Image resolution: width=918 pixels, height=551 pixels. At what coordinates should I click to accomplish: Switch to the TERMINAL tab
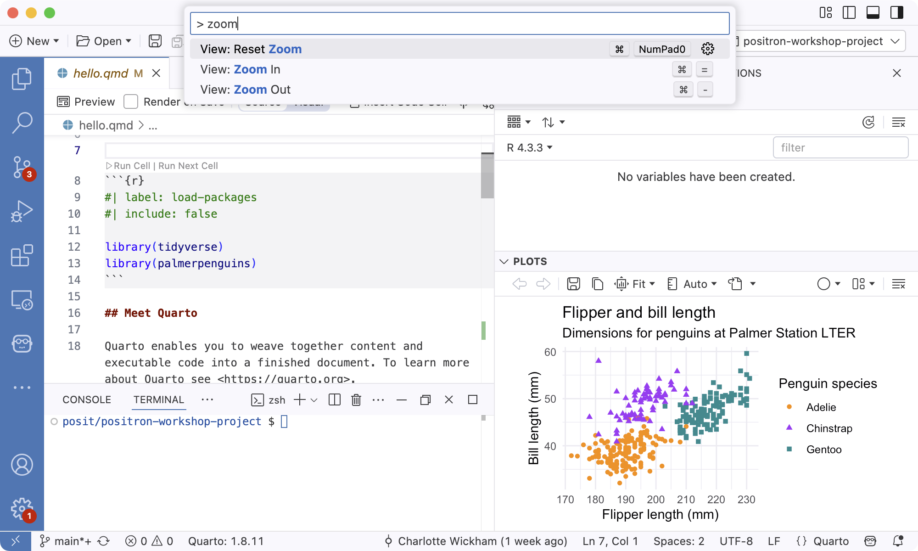(x=159, y=399)
